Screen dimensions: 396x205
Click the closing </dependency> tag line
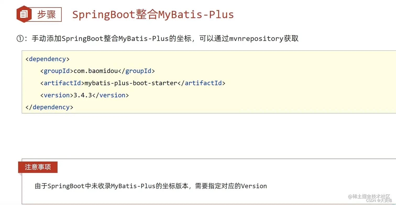click(x=49, y=107)
